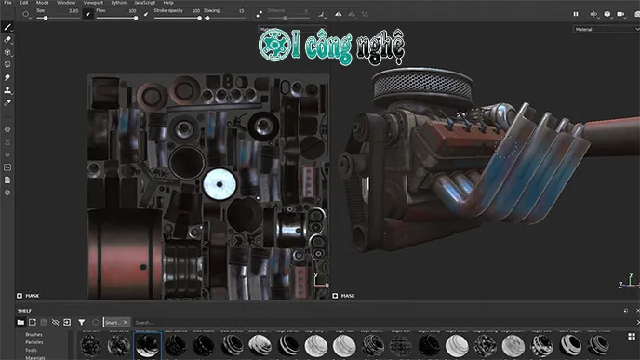Screen dimensions: 640x360
Task: Open the Material channel dropdown in 3D view
Action: pyautogui.click(x=607, y=29)
